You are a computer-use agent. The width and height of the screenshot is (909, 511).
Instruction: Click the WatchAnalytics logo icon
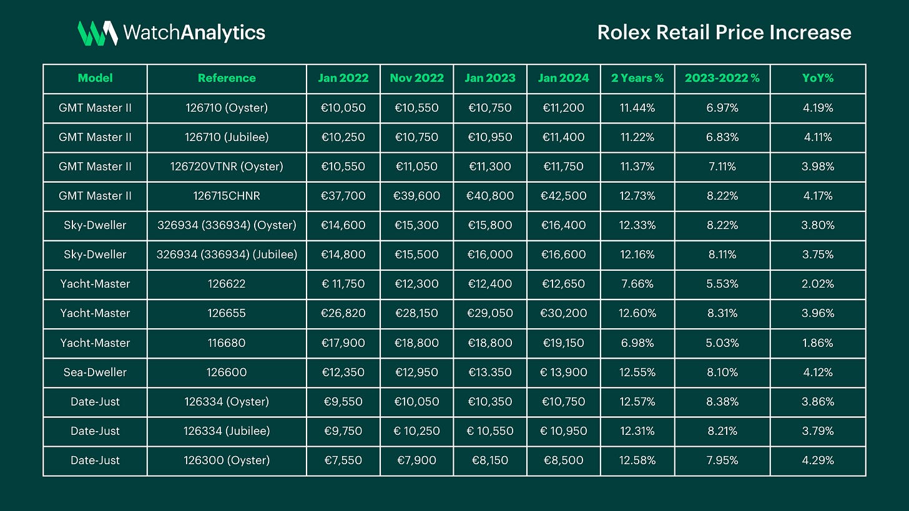[97, 32]
